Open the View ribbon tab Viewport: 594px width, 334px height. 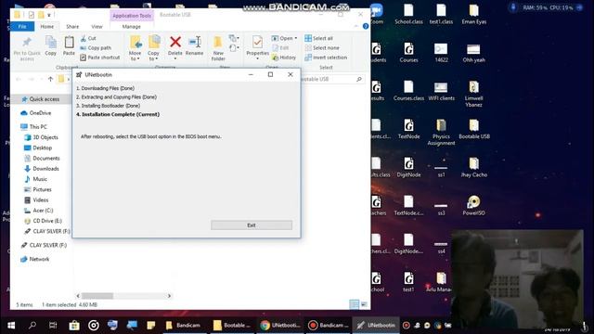click(x=97, y=27)
